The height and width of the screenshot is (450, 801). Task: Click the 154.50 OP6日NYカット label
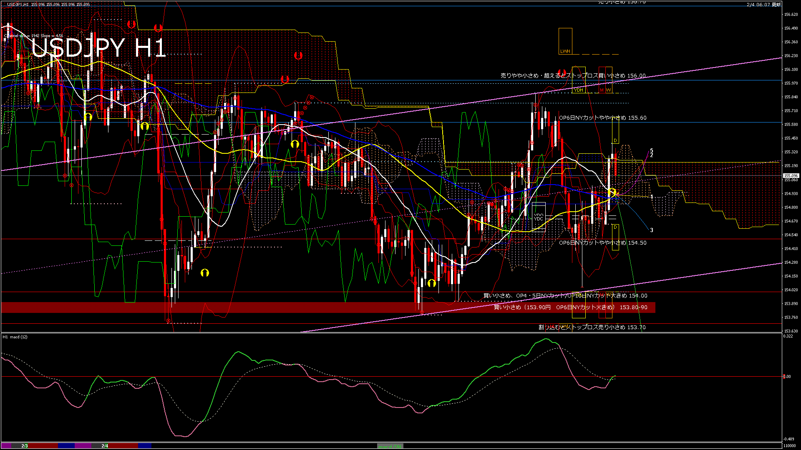pos(602,243)
